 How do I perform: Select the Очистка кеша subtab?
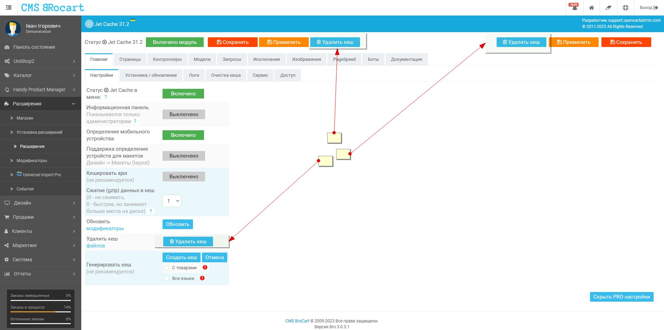tap(226, 75)
